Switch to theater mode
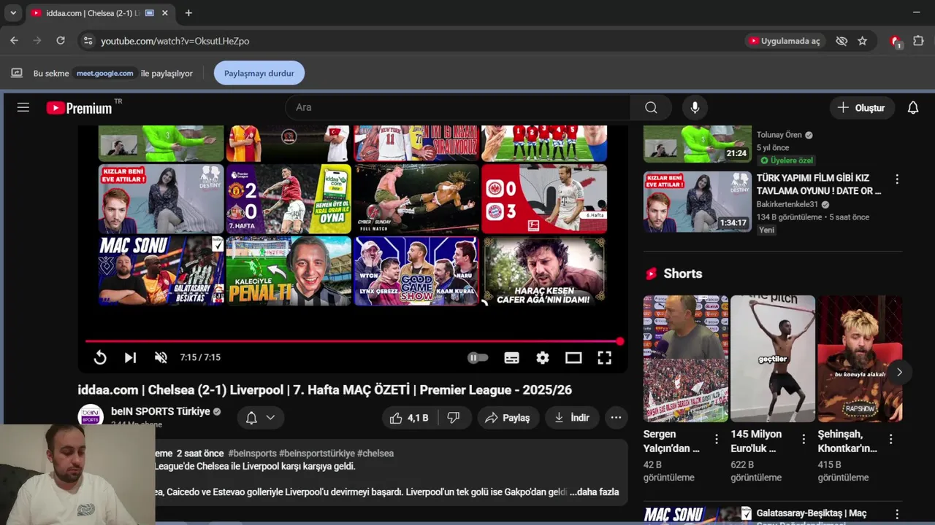935x525 pixels. click(573, 357)
